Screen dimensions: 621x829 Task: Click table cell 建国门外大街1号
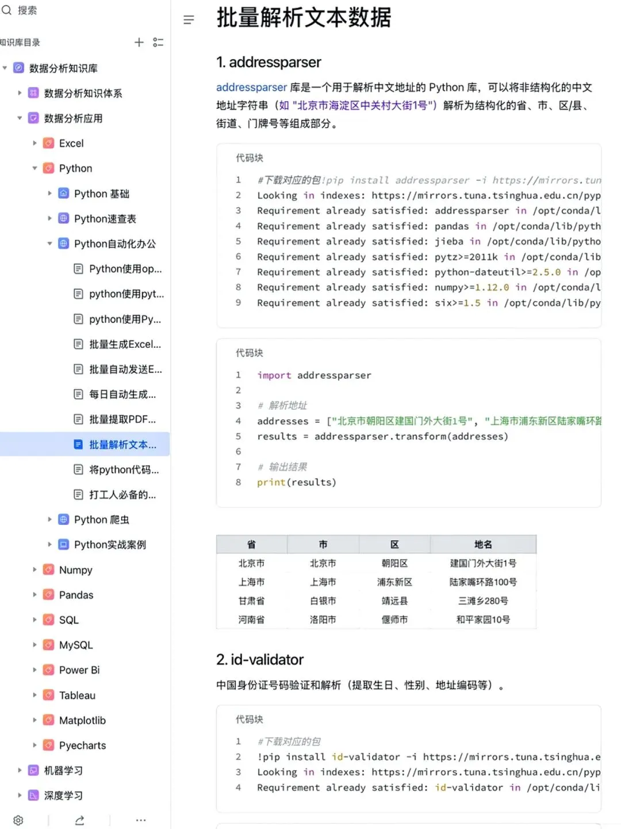pyautogui.click(x=483, y=563)
